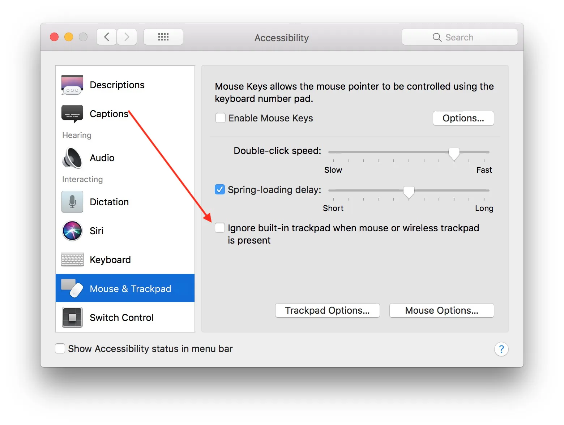Select the Audio speaker icon

point(72,158)
